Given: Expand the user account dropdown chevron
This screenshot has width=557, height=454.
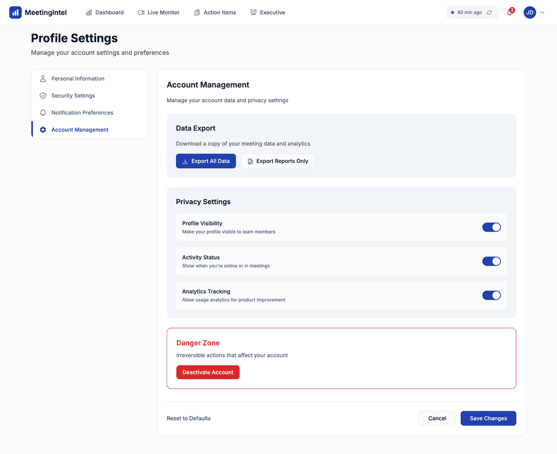Looking at the screenshot, I should pos(542,12).
